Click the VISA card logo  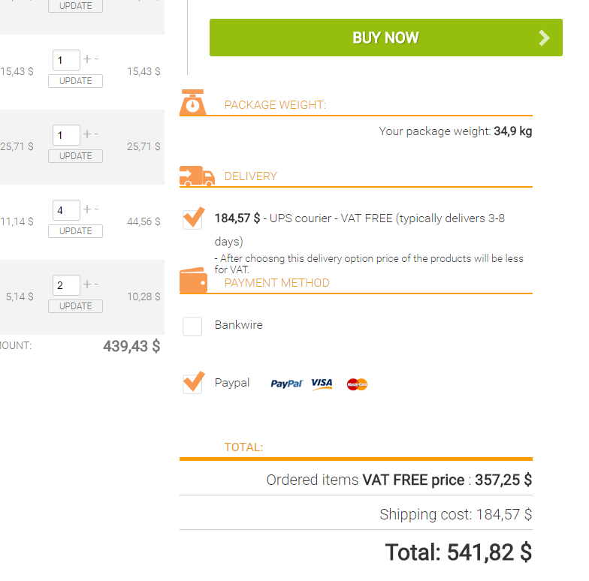click(322, 384)
